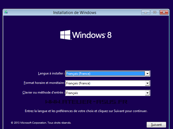173x129 pixels.
Task: Open the Clavier ou méthode d'entrée dropdown arrow
Action: tap(147, 93)
